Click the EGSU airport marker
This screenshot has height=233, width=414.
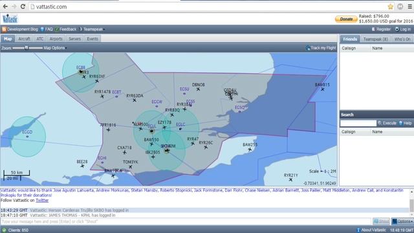184,94
